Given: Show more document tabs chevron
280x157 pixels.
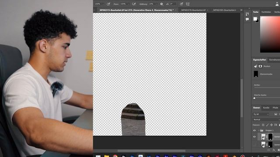Looking at the screenshot, I should (x=241, y=10).
